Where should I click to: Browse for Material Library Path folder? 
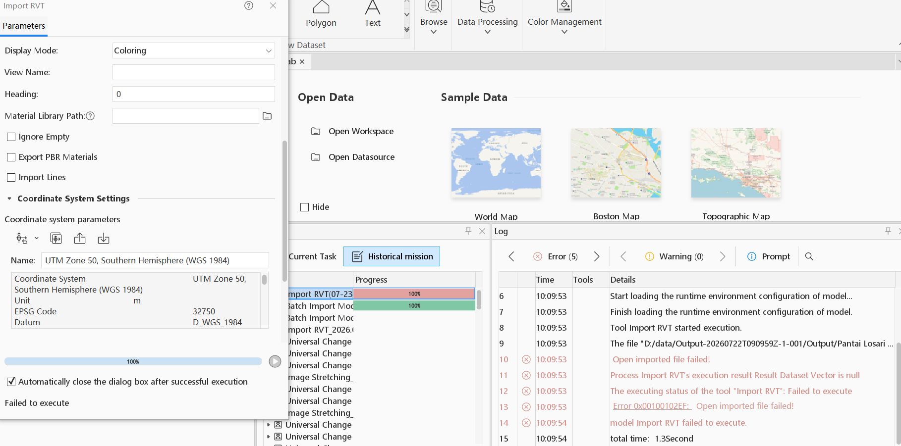pos(267,116)
